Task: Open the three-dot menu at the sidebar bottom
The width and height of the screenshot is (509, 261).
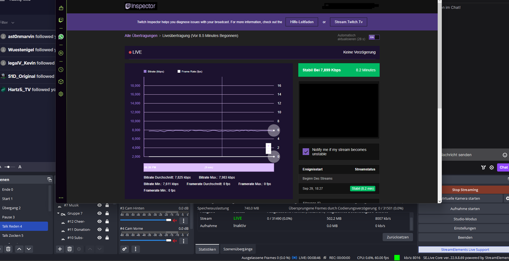Action: click(61, 198)
